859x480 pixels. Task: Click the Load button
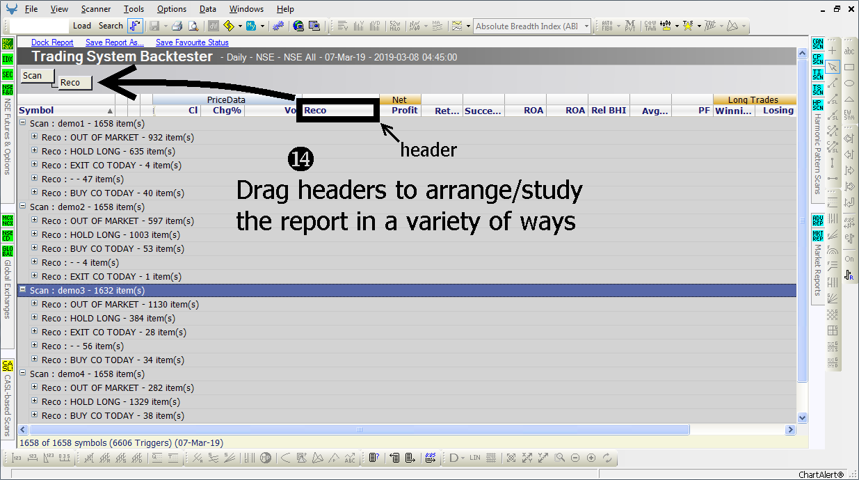(82, 26)
